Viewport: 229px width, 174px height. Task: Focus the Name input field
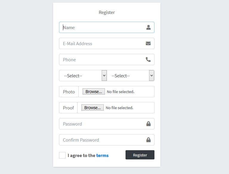[x=107, y=27]
